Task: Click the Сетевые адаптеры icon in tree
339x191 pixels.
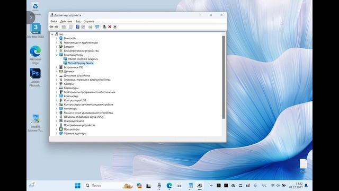Action: 61,133
